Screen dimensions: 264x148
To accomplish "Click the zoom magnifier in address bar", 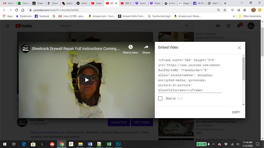I will coord(219,10).
